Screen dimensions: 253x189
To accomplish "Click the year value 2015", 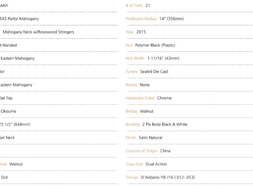I will [141, 32].
